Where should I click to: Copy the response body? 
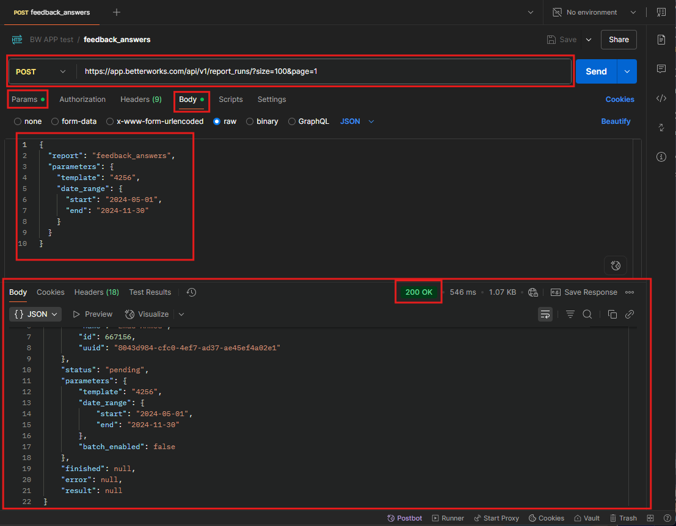612,314
